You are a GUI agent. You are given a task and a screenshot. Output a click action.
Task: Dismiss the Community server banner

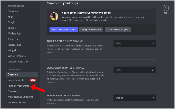point(152,13)
